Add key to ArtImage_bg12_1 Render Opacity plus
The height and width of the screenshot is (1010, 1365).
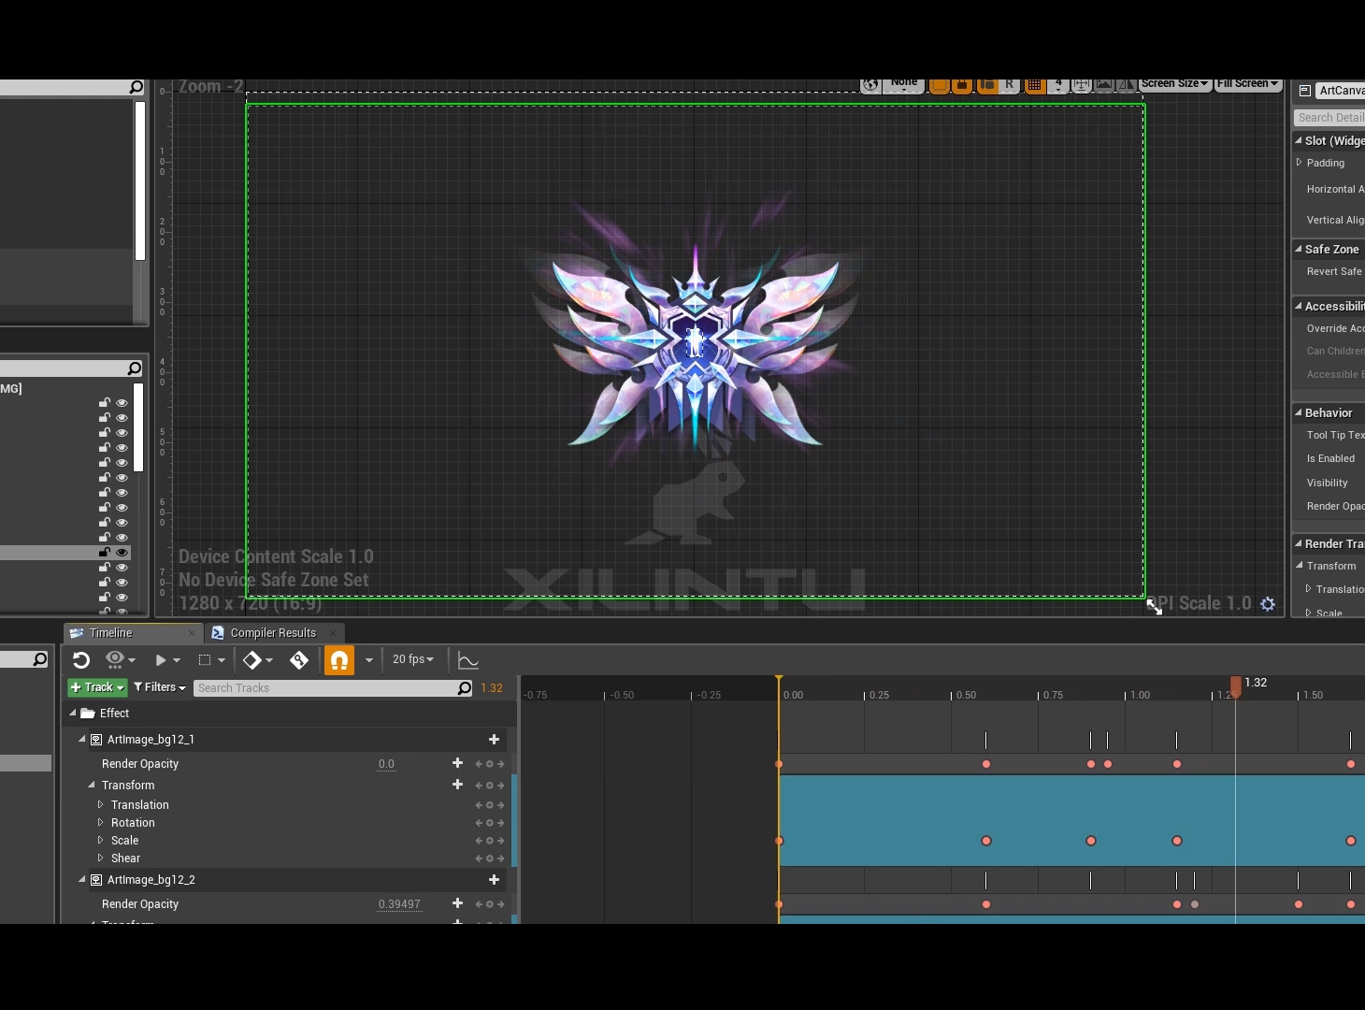[x=457, y=763]
